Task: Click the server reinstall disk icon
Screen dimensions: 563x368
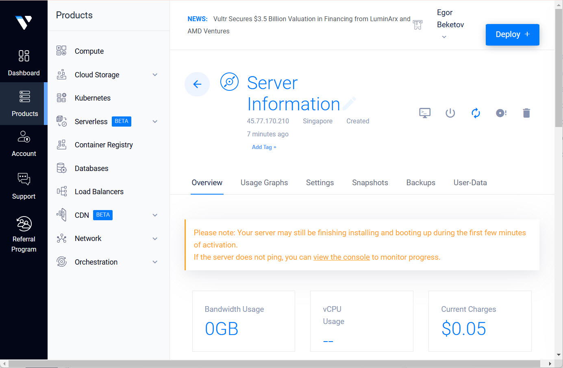Action: [x=501, y=113]
